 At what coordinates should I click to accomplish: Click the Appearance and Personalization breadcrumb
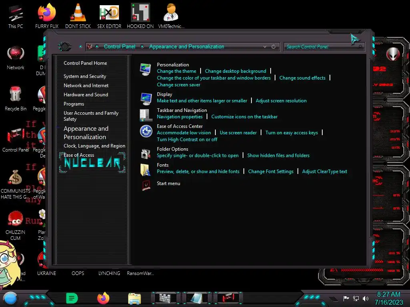187,46
